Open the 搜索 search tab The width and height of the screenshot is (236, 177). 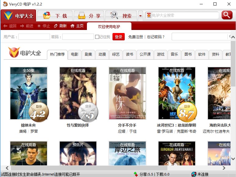(x=121, y=16)
